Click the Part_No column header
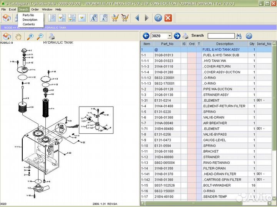The height and width of the screenshot is (207, 277). click(x=167, y=44)
